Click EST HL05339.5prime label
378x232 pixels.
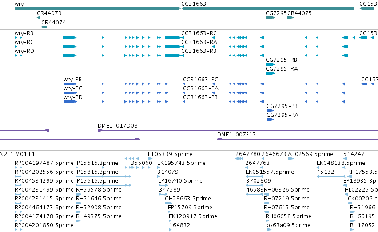click(170, 154)
